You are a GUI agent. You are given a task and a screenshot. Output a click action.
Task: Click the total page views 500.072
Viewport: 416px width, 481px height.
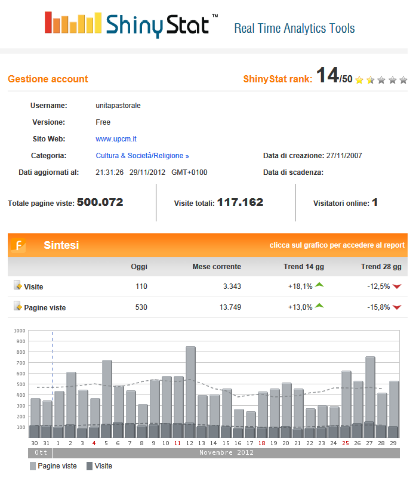tap(100, 202)
